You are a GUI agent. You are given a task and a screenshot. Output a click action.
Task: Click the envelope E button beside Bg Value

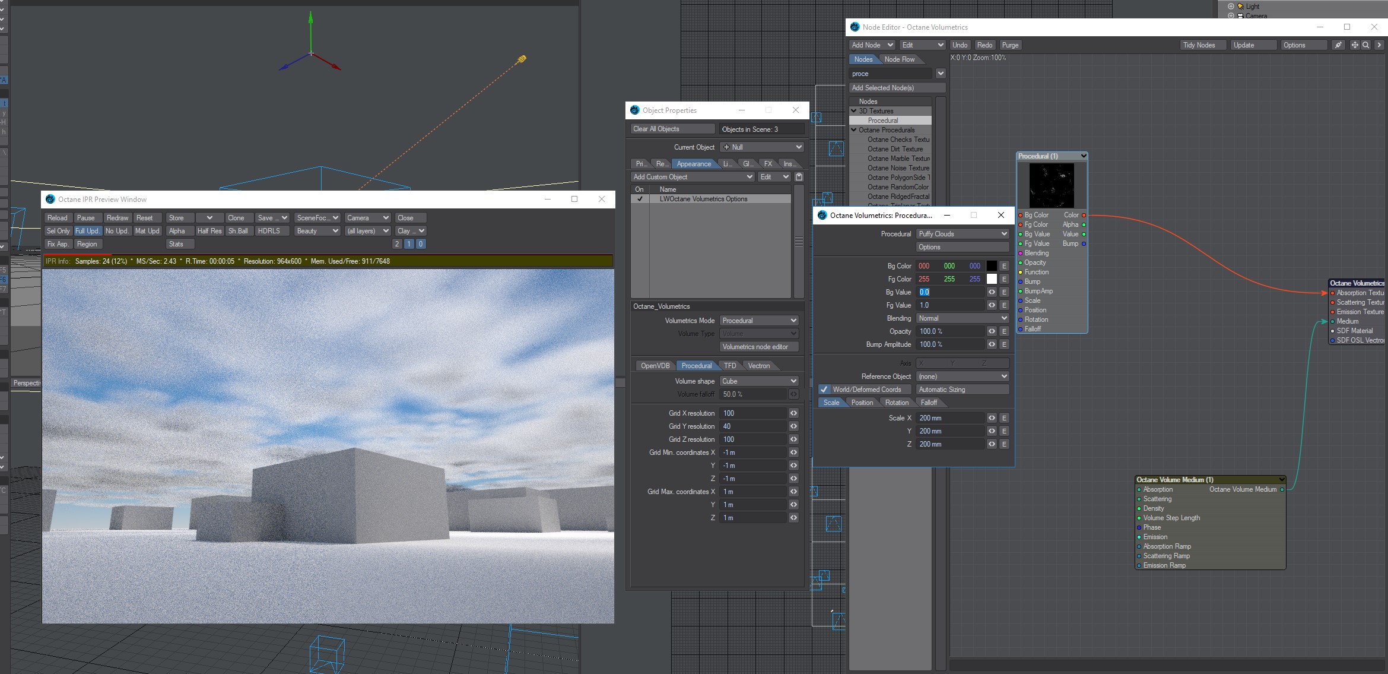tap(1004, 292)
